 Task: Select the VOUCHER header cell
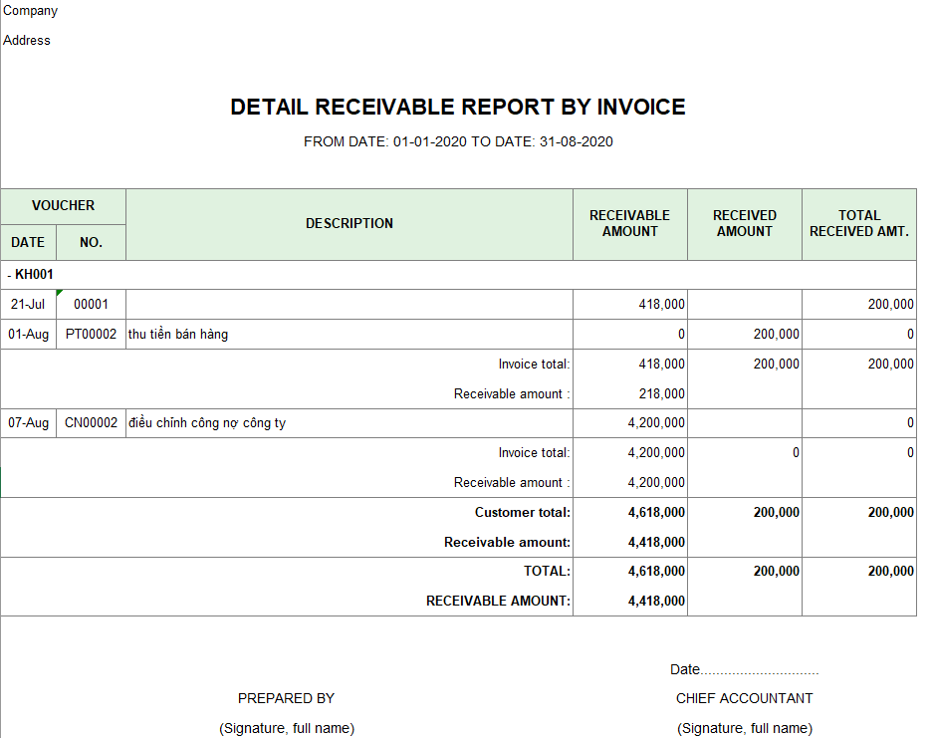click(63, 206)
